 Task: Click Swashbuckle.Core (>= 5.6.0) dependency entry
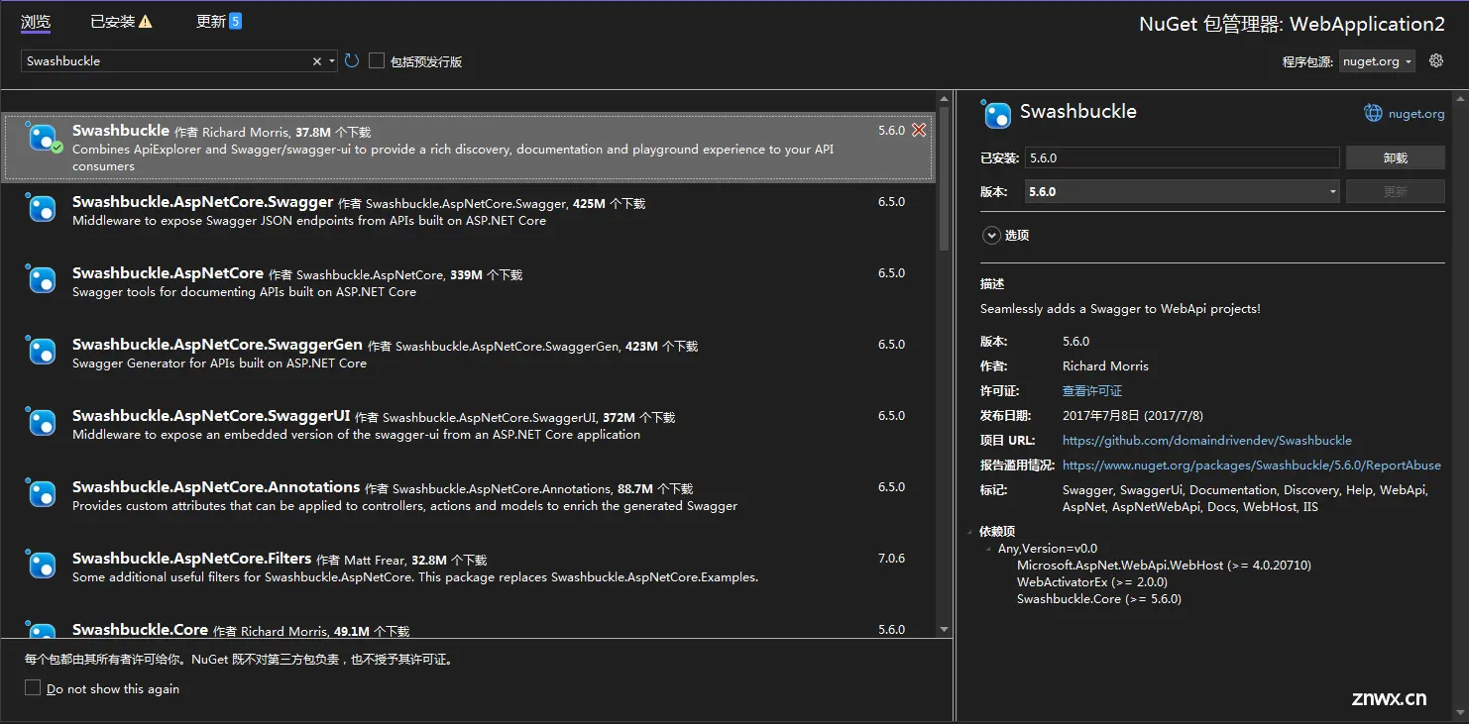(1099, 598)
